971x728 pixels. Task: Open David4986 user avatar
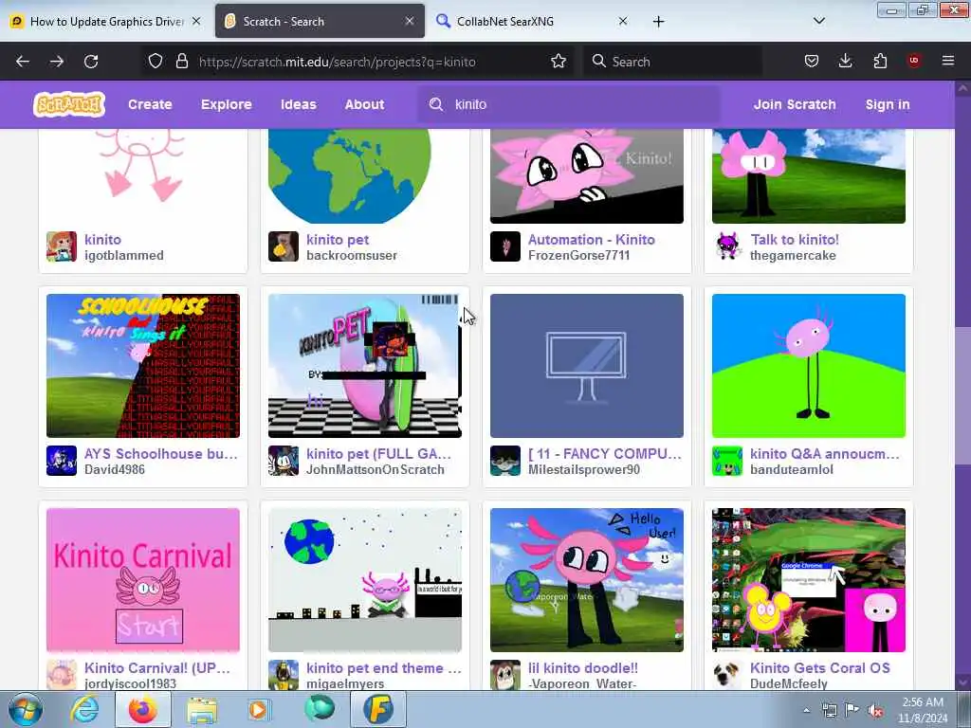point(62,461)
